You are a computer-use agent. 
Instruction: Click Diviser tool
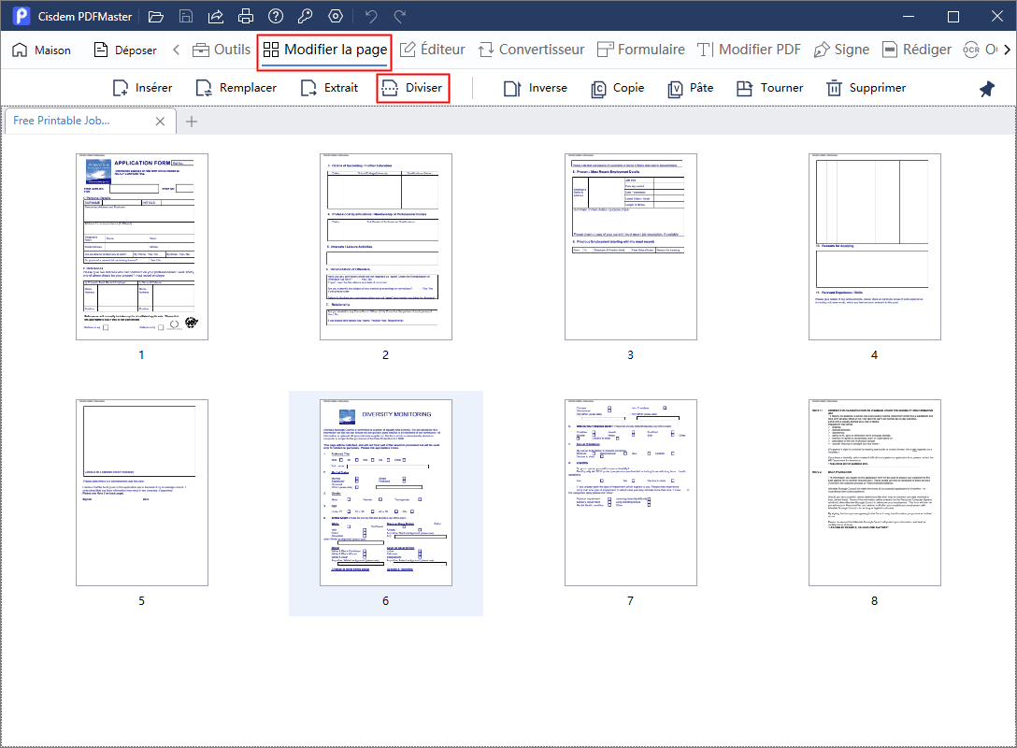[412, 88]
